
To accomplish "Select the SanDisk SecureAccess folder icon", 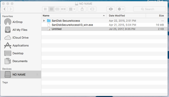I will coord(49,21).
